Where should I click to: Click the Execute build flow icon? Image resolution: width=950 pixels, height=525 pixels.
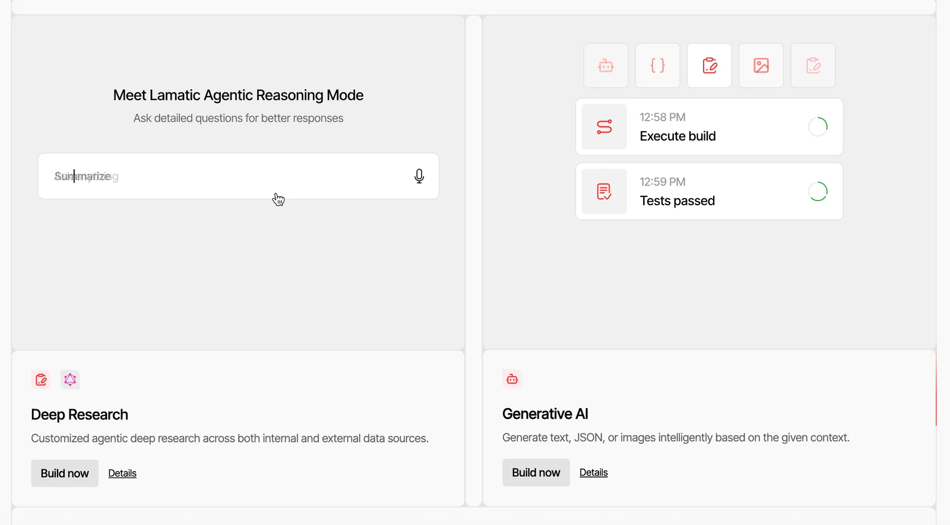pyautogui.click(x=604, y=127)
